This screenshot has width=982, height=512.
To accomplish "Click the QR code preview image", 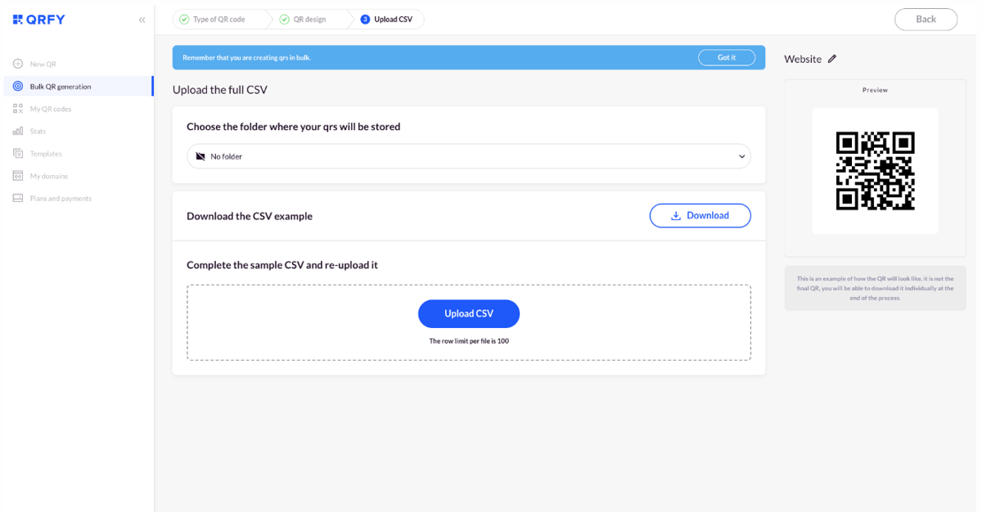I will (875, 170).
